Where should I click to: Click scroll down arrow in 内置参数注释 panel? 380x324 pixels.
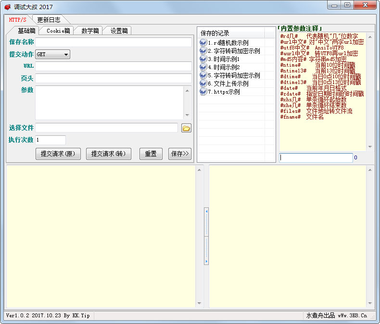point(370,147)
